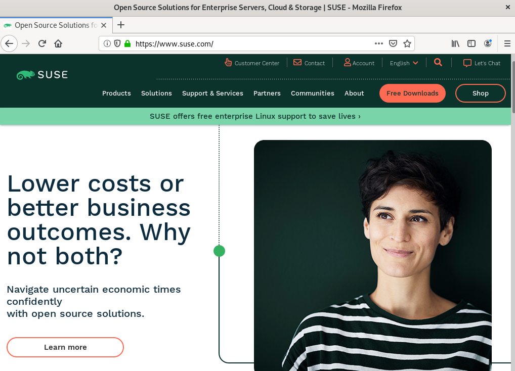Screen dimensions: 515x371
Task: Open the Firefox account avatar icon
Action: [x=488, y=43]
